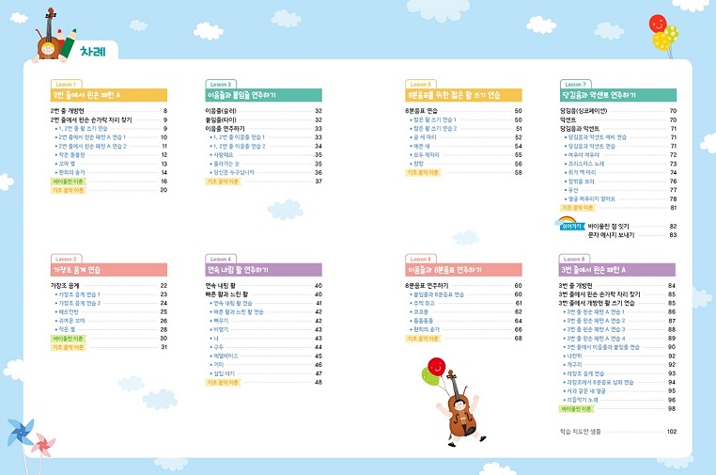Viewport: 716px width, 475px height.
Task: Click the green 바이올린 이론 label in Lesson 1
Action: (69, 180)
